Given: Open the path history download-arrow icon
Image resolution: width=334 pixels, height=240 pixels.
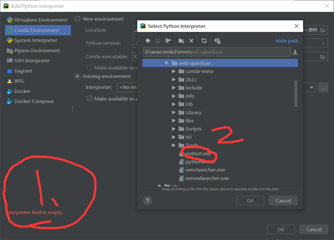Looking at the screenshot, I should click(x=295, y=52).
